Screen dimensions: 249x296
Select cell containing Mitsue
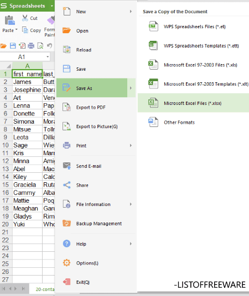28,129
